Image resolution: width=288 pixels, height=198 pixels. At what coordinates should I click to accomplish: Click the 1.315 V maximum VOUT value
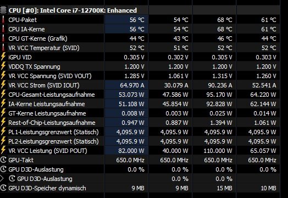coord(222,76)
